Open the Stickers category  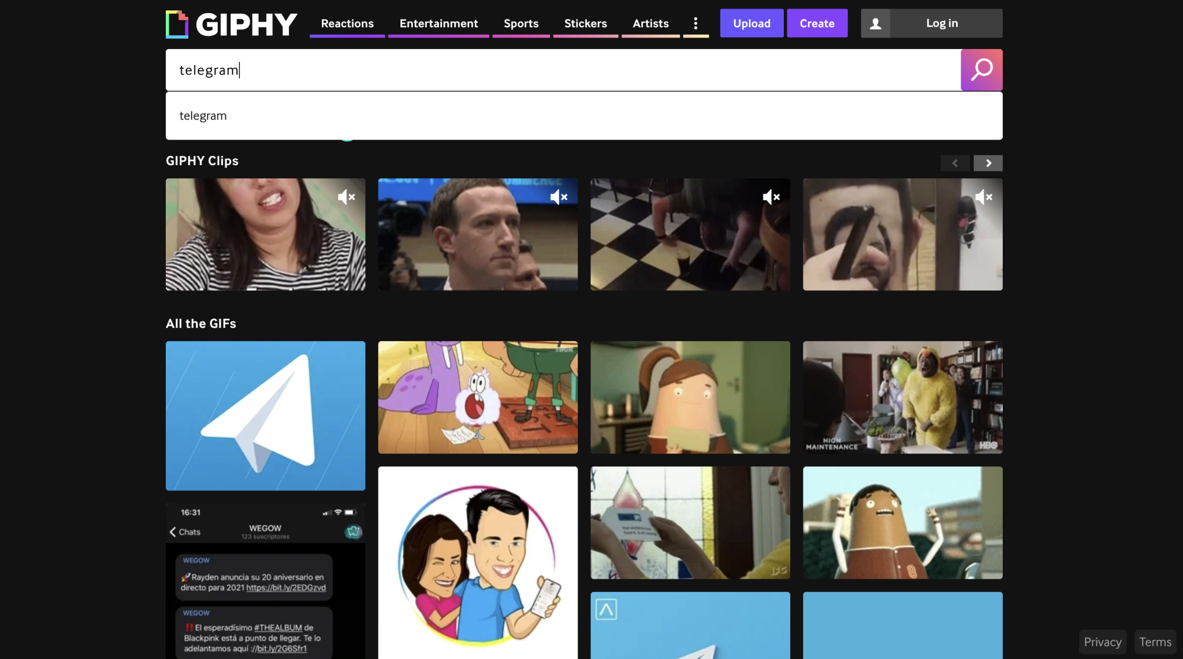pyautogui.click(x=585, y=23)
